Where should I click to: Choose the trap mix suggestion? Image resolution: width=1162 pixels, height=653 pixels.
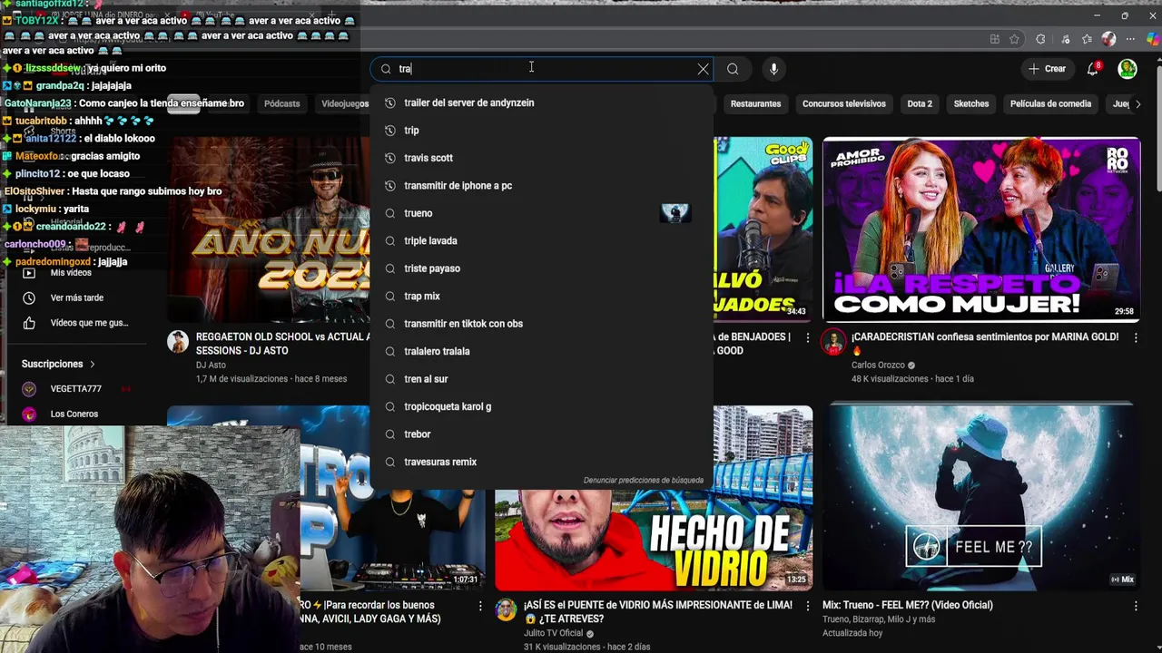coord(542,296)
